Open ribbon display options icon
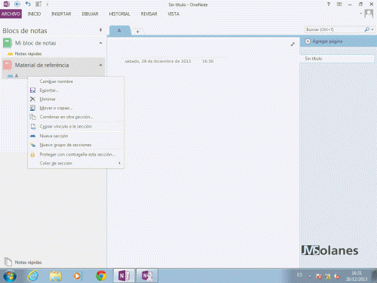Screen dimensions: 377x283 point(339,5)
